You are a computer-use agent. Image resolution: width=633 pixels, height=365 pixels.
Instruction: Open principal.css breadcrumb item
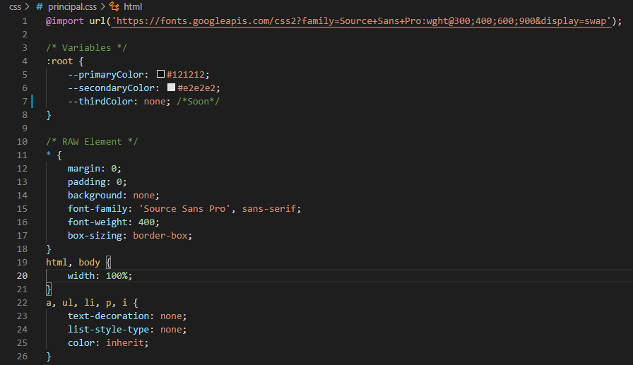[x=72, y=7]
